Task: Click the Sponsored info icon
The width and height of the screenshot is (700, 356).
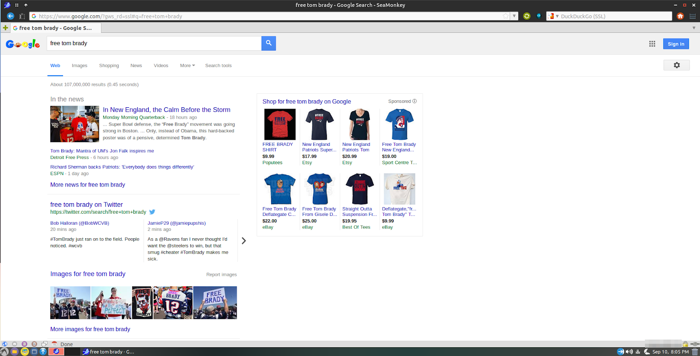Action: tap(415, 101)
